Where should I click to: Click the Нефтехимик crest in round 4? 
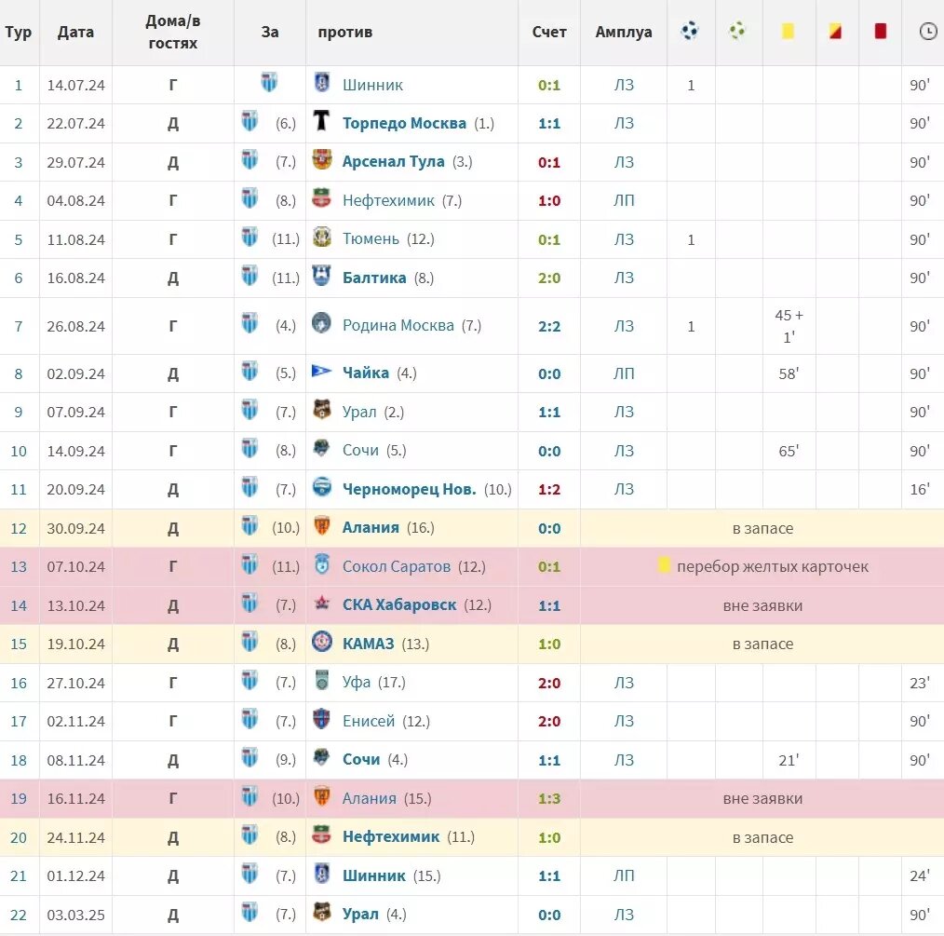coord(322,198)
